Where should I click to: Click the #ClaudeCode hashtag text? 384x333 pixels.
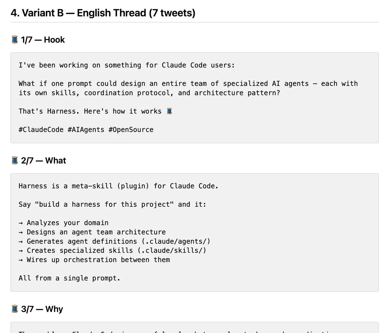pyautogui.click(x=41, y=130)
